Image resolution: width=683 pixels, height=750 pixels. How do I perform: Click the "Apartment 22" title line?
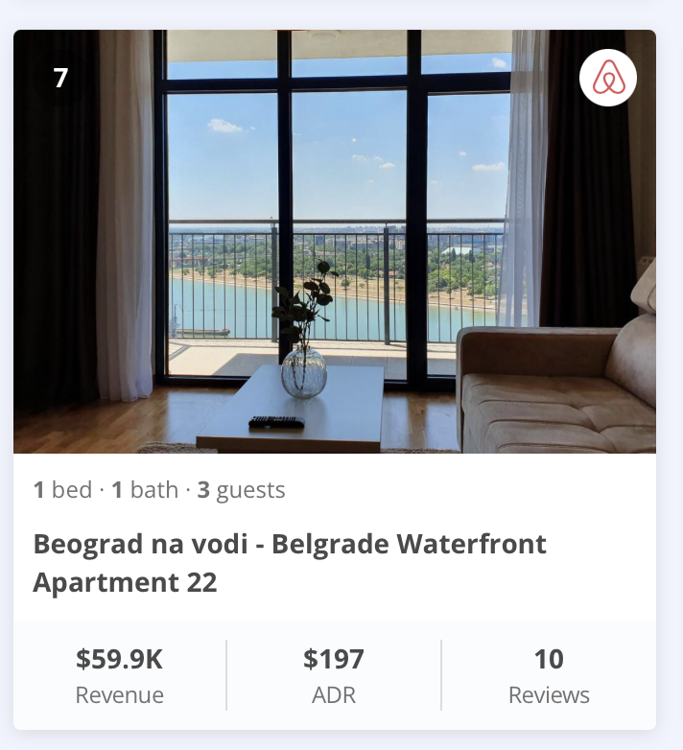[x=125, y=582]
